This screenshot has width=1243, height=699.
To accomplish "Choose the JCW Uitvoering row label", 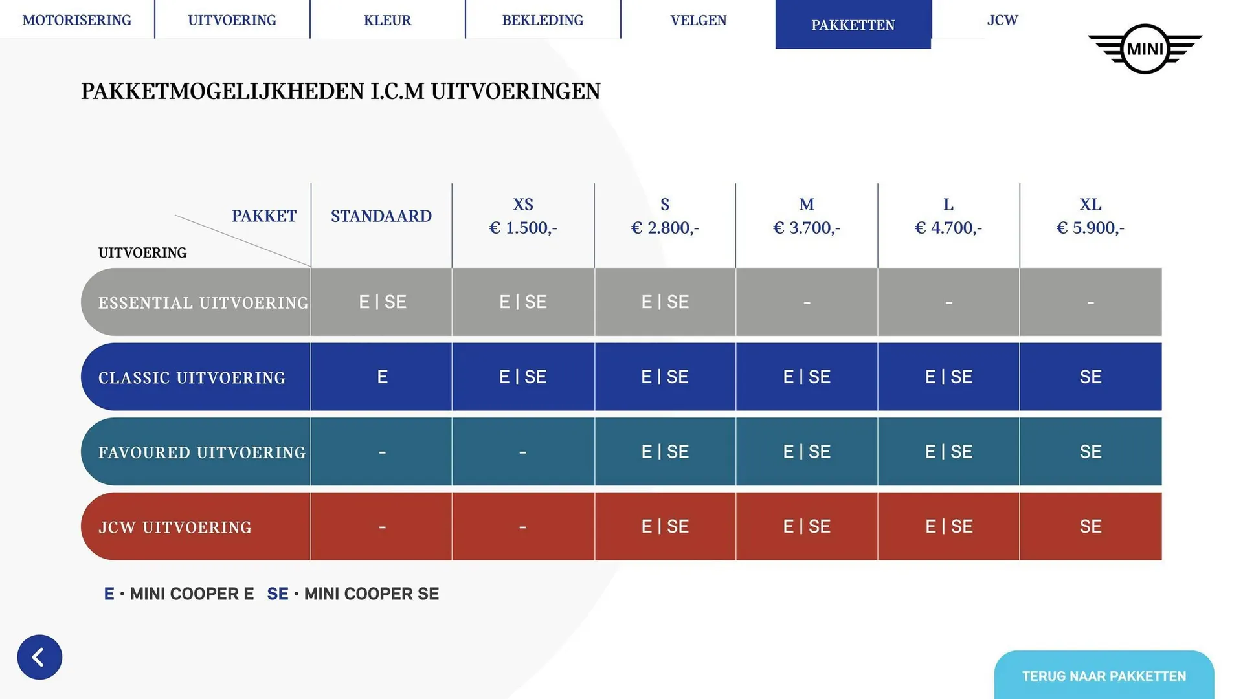I will click(x=175, y=527).
